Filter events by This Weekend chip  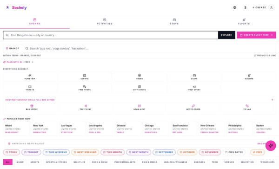coord(56,152)
